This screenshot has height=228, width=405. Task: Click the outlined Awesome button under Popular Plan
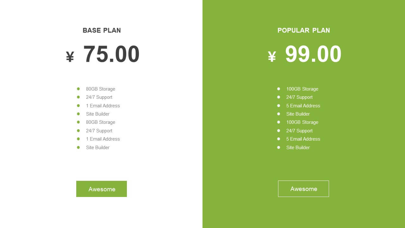[303, 189]
